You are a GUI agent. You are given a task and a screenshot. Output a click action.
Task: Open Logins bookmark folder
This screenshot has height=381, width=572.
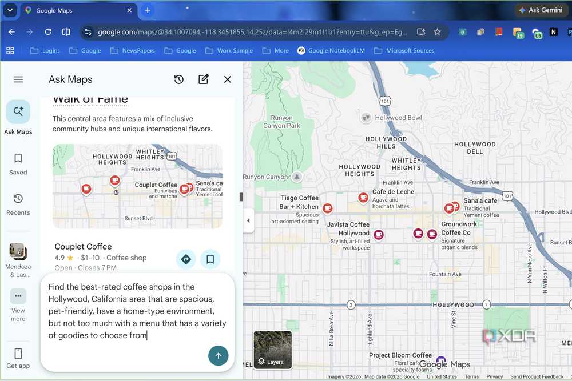click(x=45, y=51)
